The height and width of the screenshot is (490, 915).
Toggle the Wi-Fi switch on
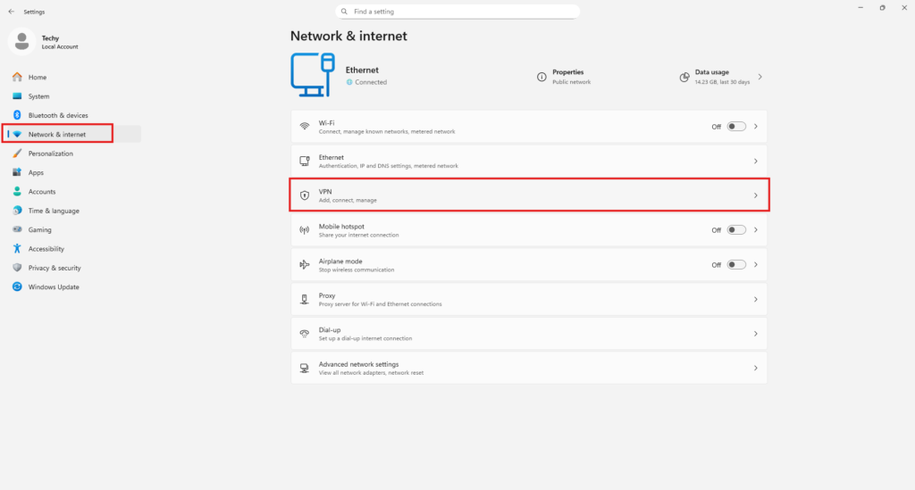[735, 127]
